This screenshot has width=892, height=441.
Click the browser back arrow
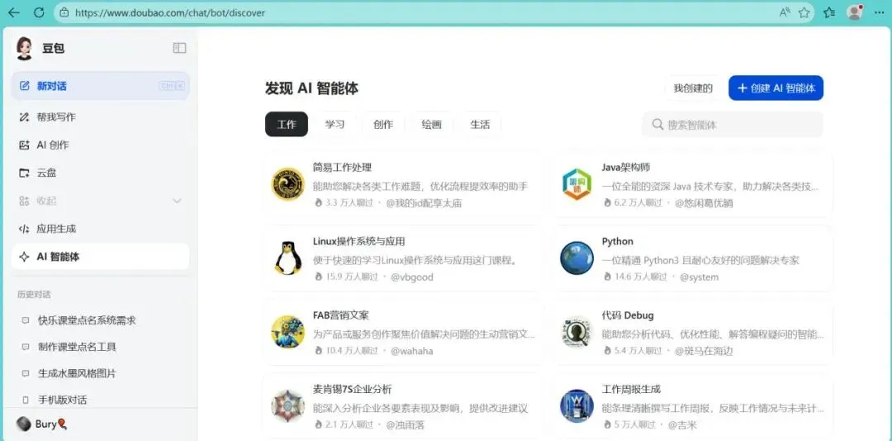pos(13,12)
